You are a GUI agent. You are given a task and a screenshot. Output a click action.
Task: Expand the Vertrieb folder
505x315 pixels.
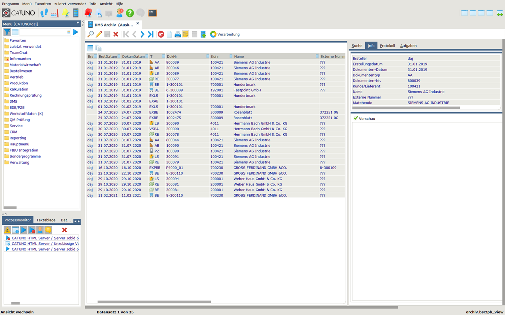tap(16, 77)
